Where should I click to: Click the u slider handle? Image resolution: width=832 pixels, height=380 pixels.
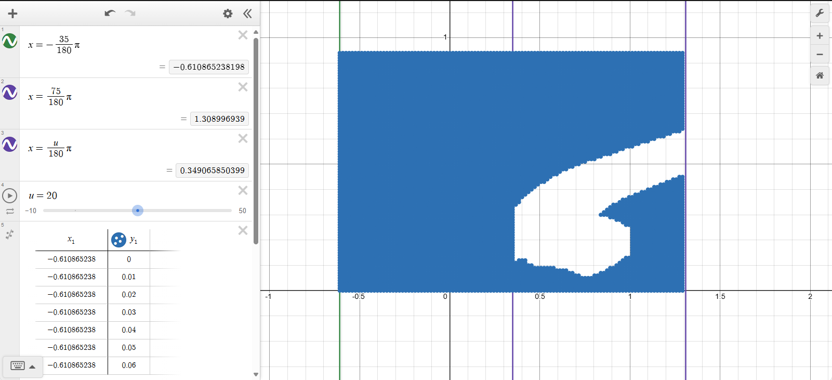pos(137,211)
